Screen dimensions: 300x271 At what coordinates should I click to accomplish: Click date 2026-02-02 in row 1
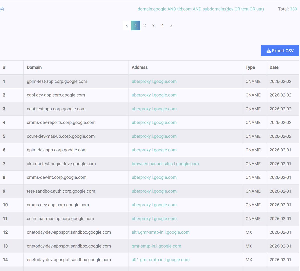click(x=280, y=81)
